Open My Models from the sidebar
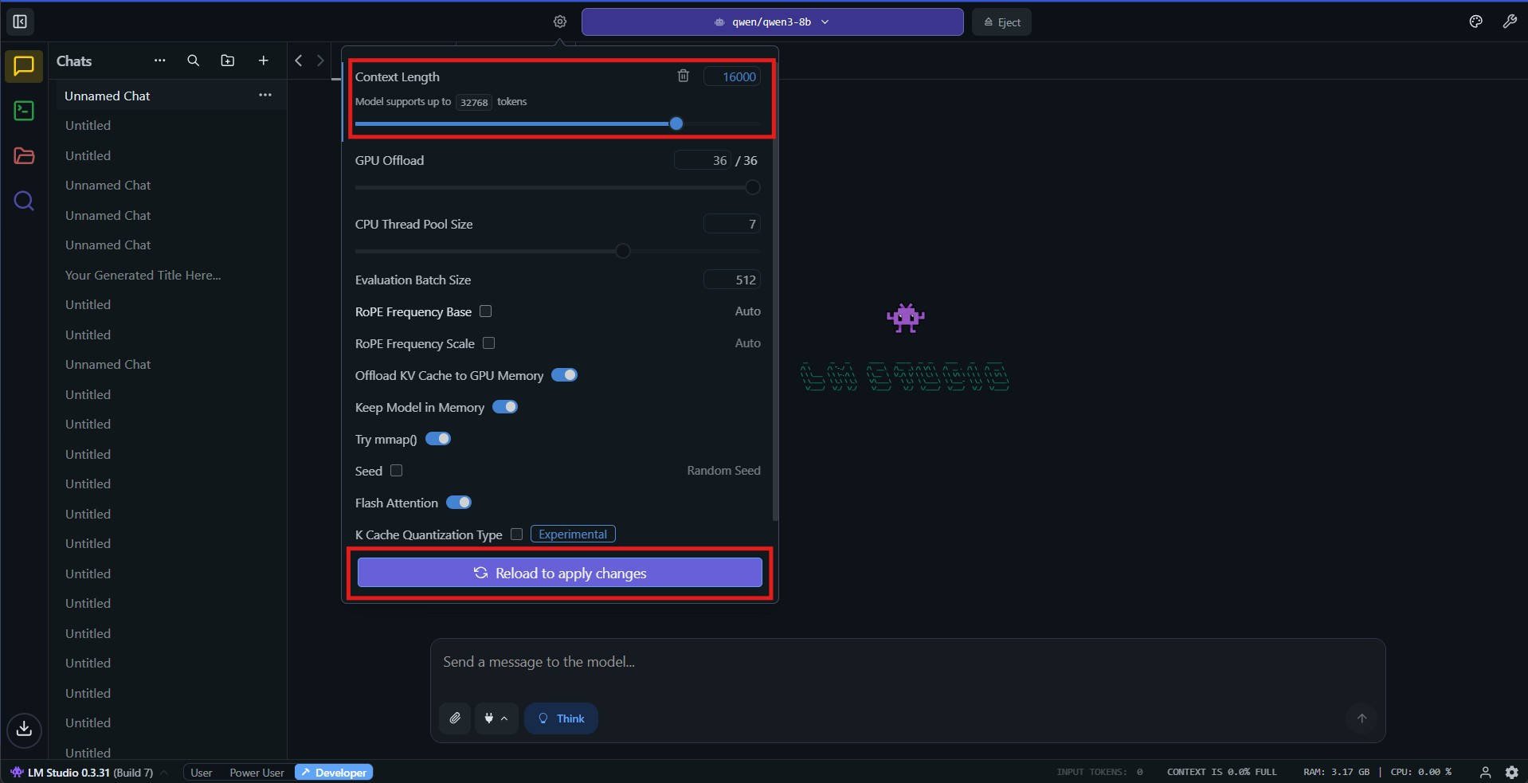 click(x=23, y=156)
